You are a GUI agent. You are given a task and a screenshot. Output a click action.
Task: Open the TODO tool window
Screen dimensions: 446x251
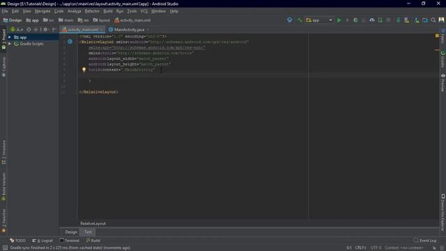click(17, 241)
